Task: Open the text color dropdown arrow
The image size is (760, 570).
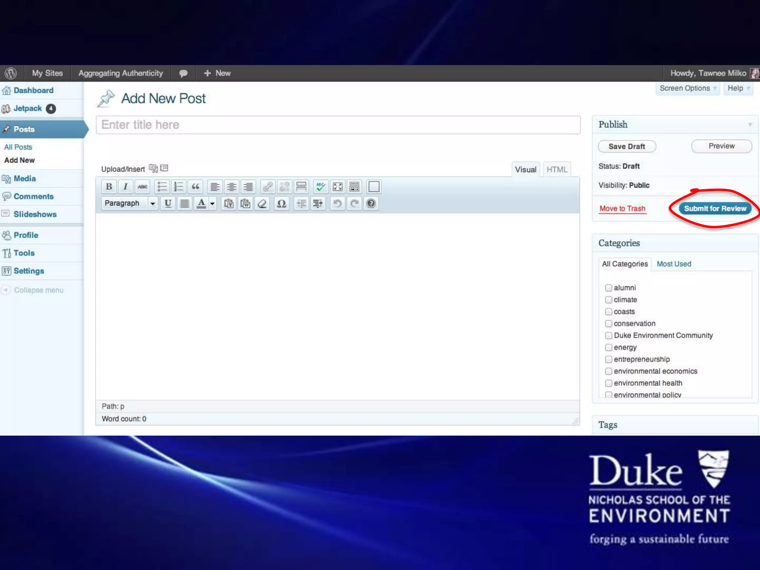Action: tap(212, 203)
